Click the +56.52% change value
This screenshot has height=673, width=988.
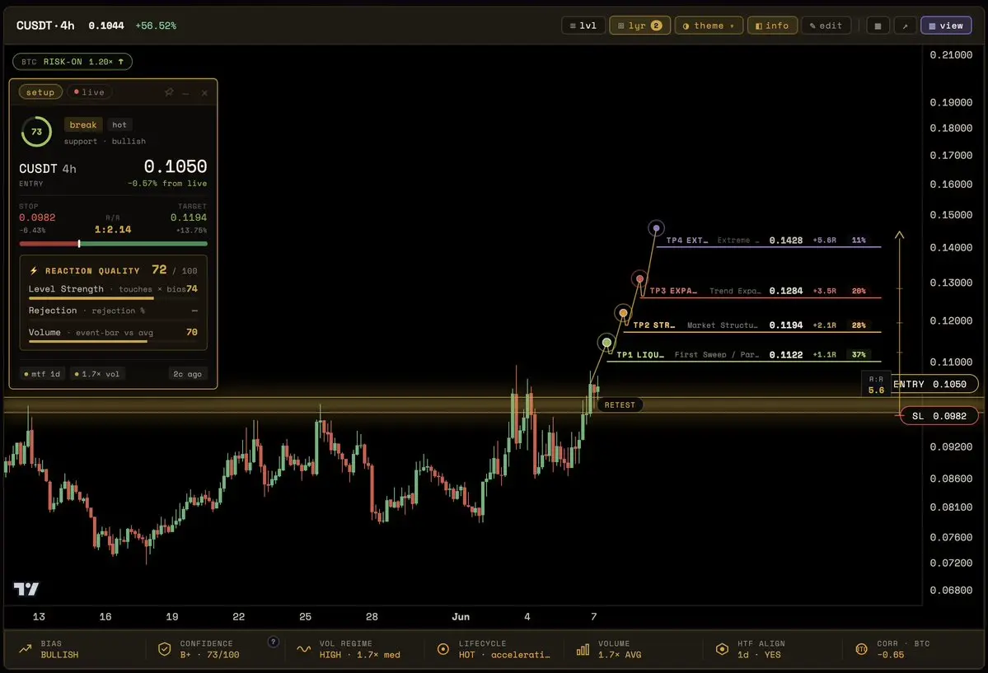click(156, 26)
